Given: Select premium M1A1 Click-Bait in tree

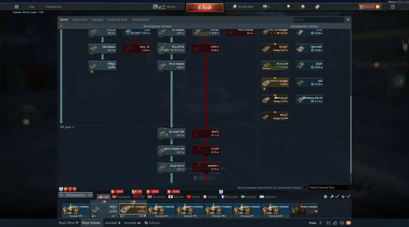Looking at the screenshot, I should tap(275, 82).
